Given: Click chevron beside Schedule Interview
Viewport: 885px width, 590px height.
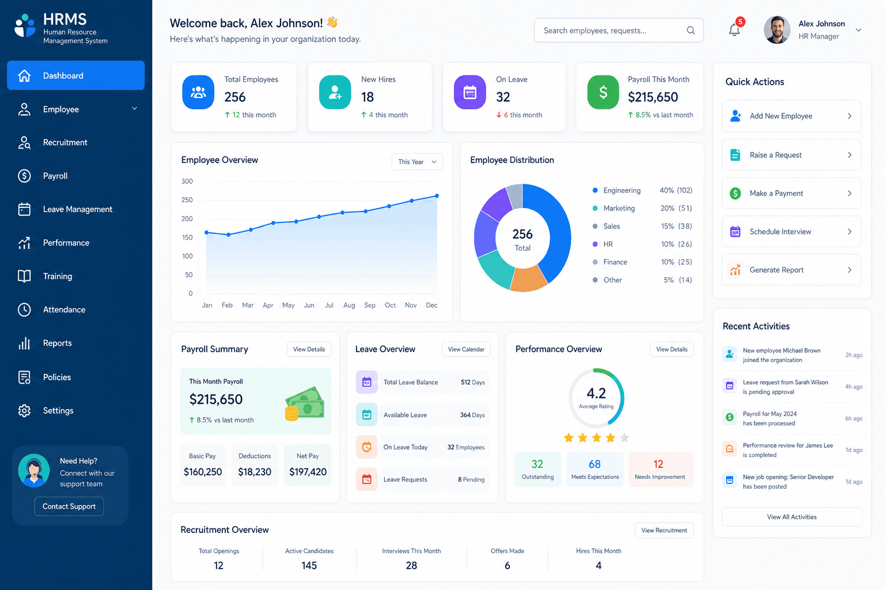Looking at the screenshot, I should pos(849,232).
